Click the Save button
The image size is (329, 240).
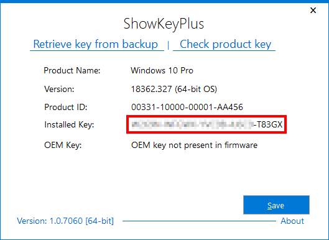coord(276,205)
